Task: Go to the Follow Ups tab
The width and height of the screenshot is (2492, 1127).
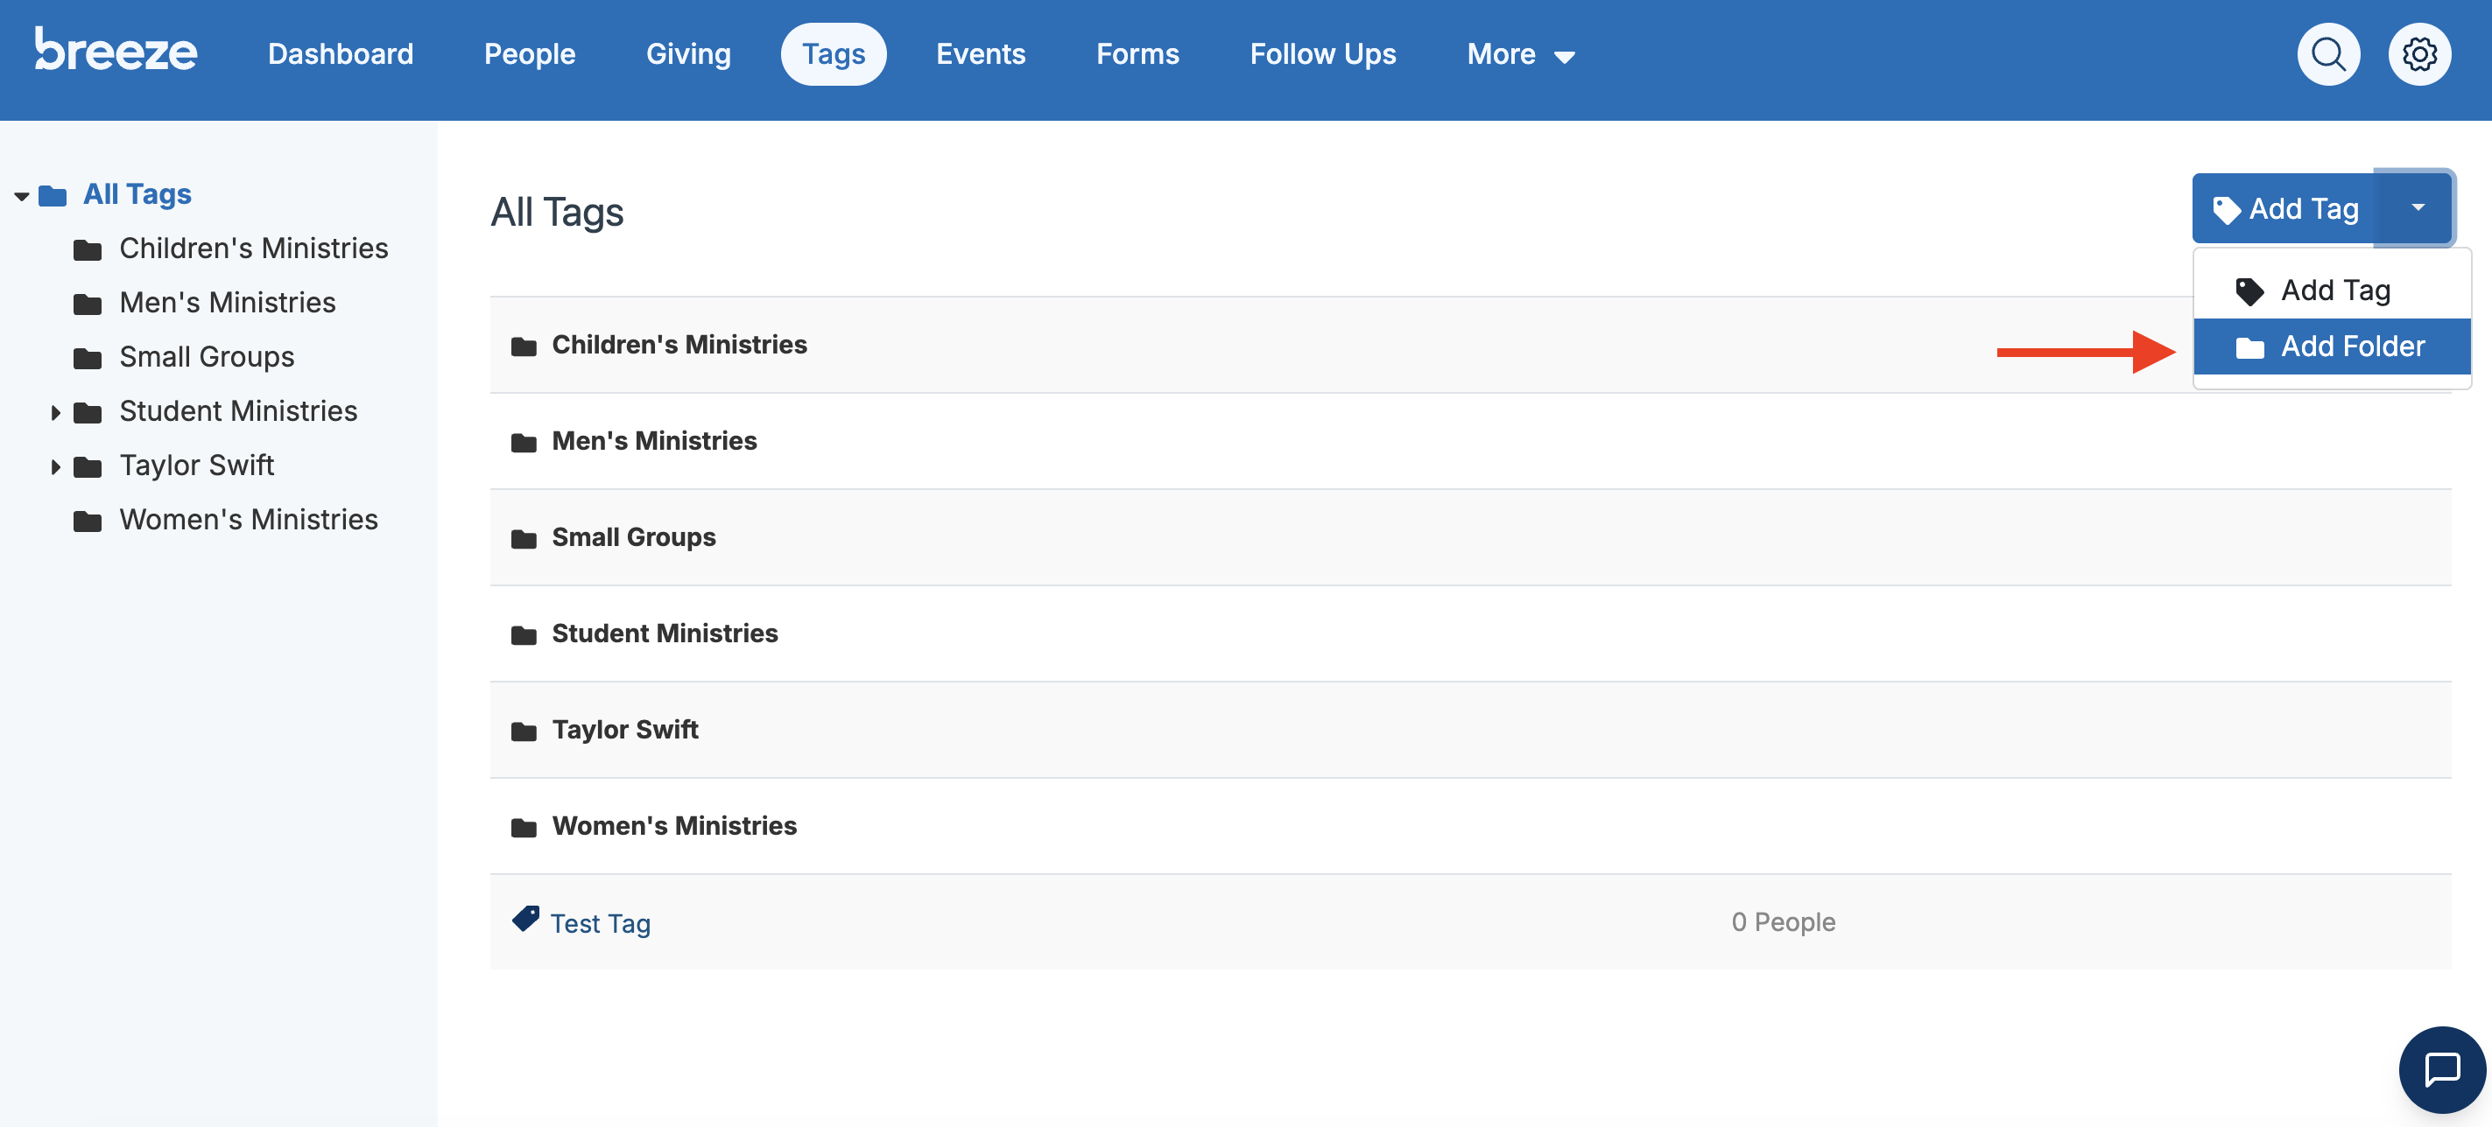Action: (1322, 54)
